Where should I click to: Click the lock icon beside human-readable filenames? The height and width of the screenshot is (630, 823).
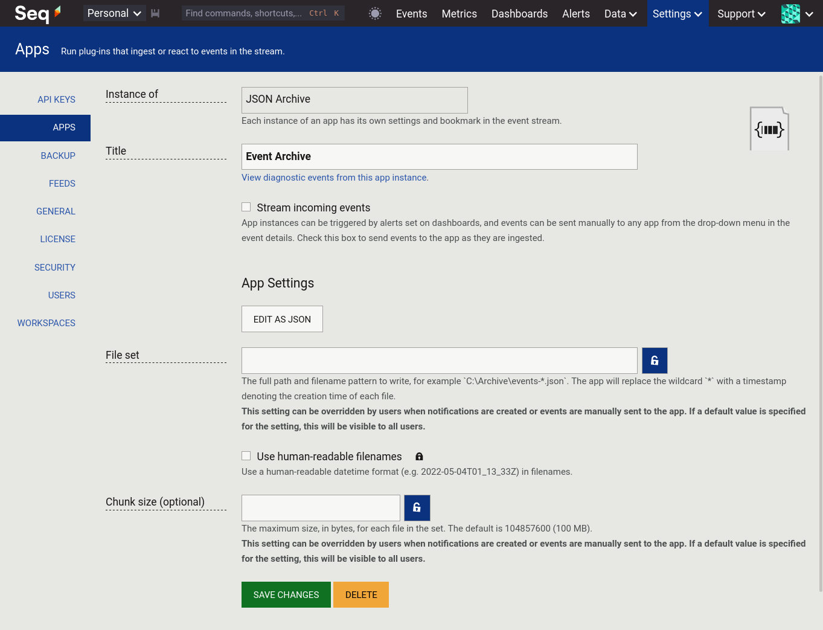coord(419,457)
